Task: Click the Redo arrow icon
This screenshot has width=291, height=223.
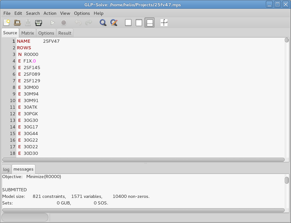Action: tap(88, 23)
